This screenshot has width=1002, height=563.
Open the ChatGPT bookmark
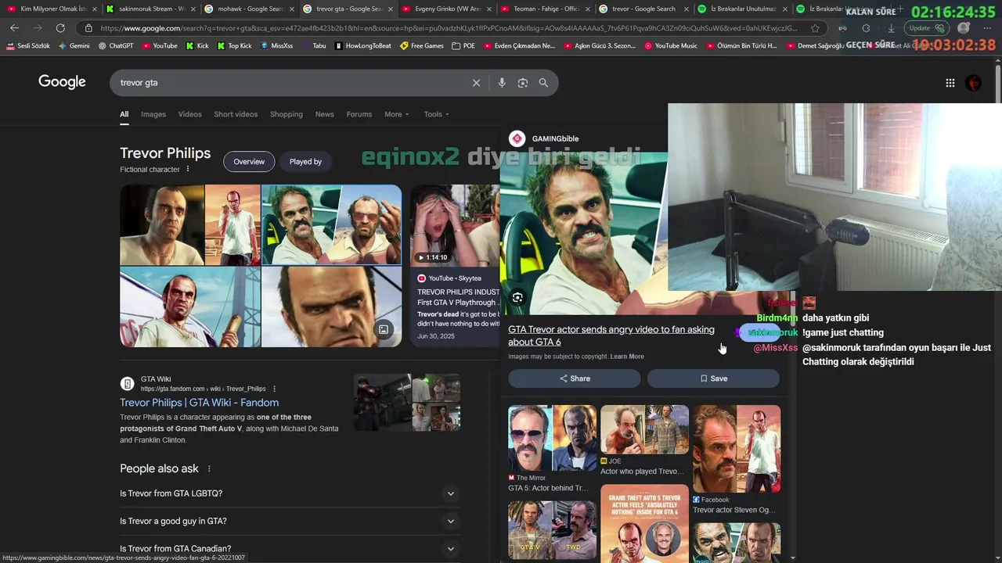pos(116,46)
